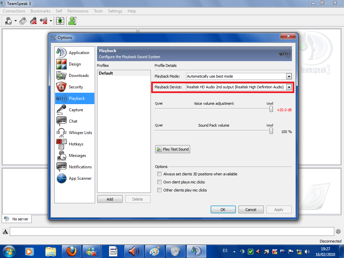This screenshot has width=344, height=258.
Task: Enable Always set clients 3D positions
Action: (x=159, y=174)
